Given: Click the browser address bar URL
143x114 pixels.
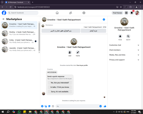Looking at the screenshot, I should pyautogui.click(x=33, y=7).
